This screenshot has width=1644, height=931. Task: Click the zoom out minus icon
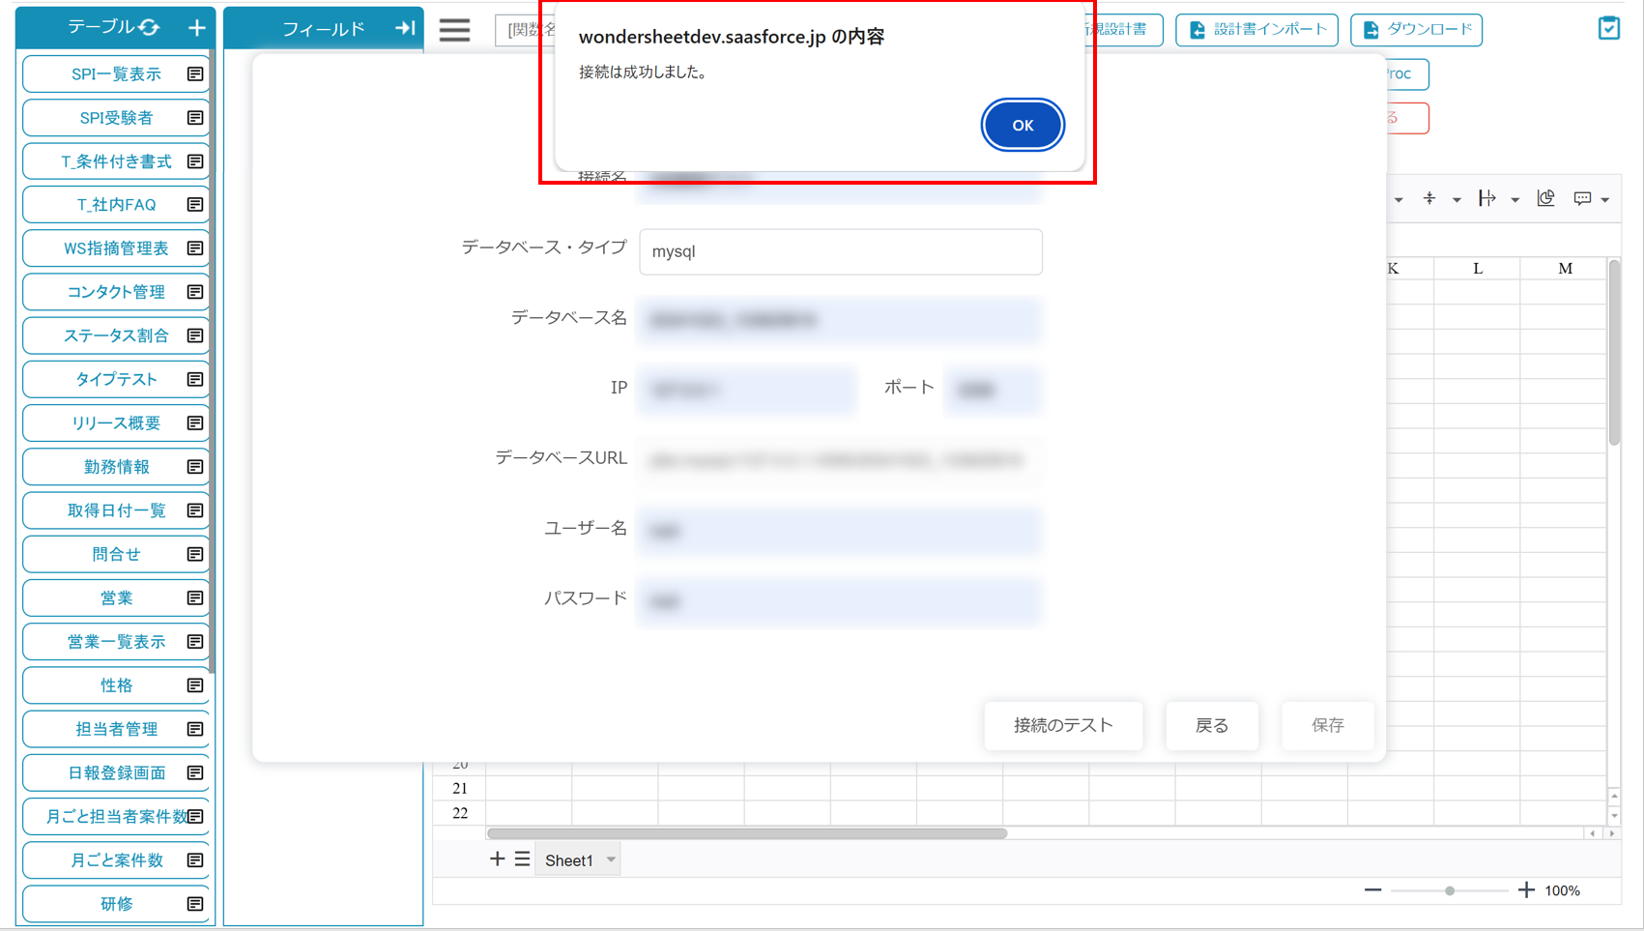[x=1372, y=890]
